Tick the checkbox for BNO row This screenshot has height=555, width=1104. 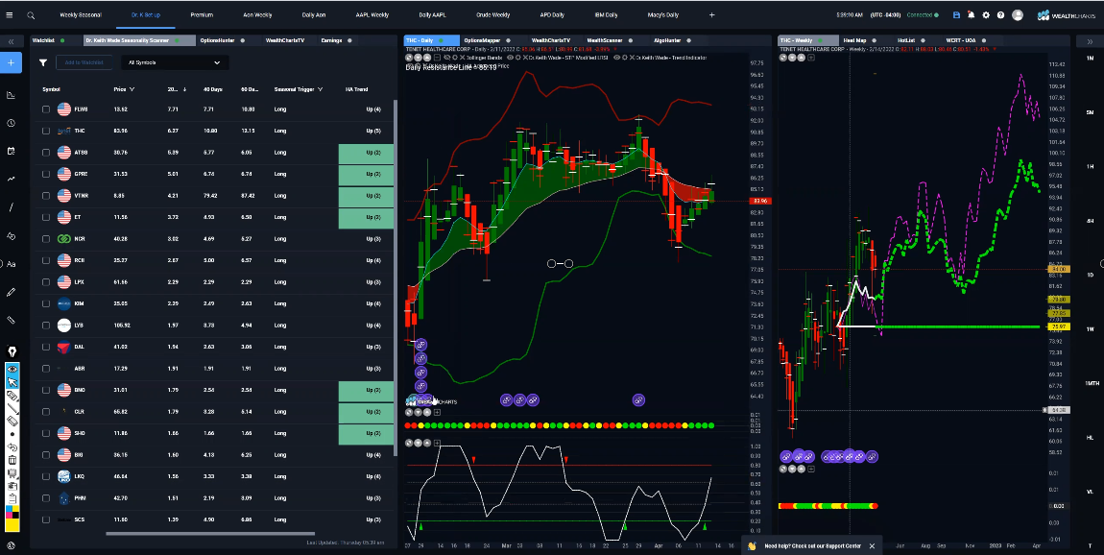pos(46,390)
